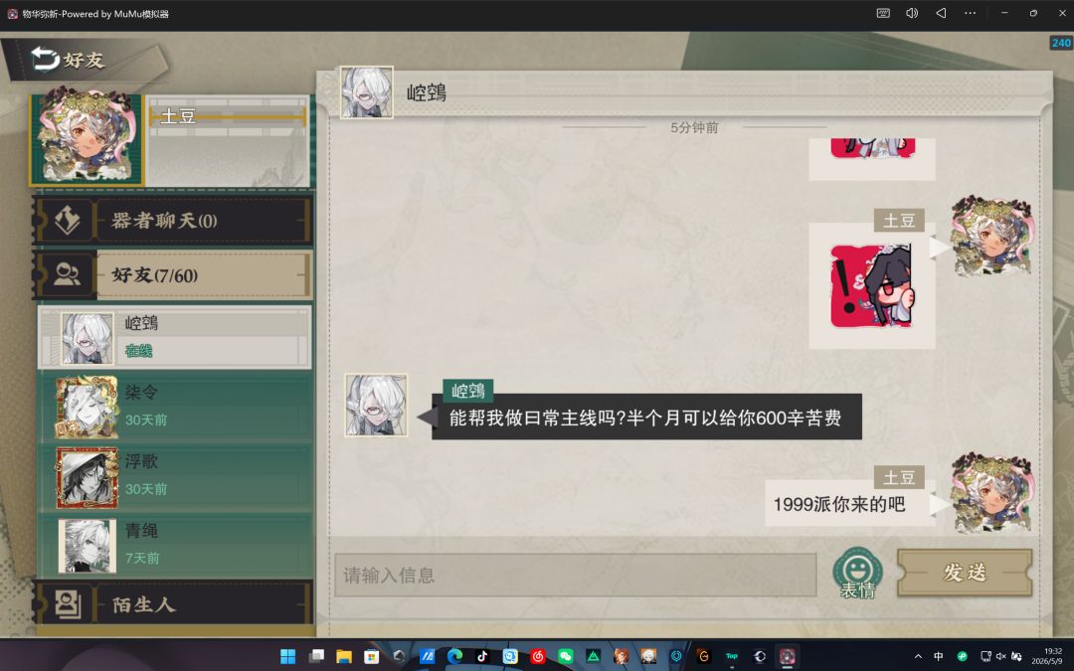This screenshot has height=671, width=1074.
Task: Click the 土豆 player name banner
Action: click(227, 115)
